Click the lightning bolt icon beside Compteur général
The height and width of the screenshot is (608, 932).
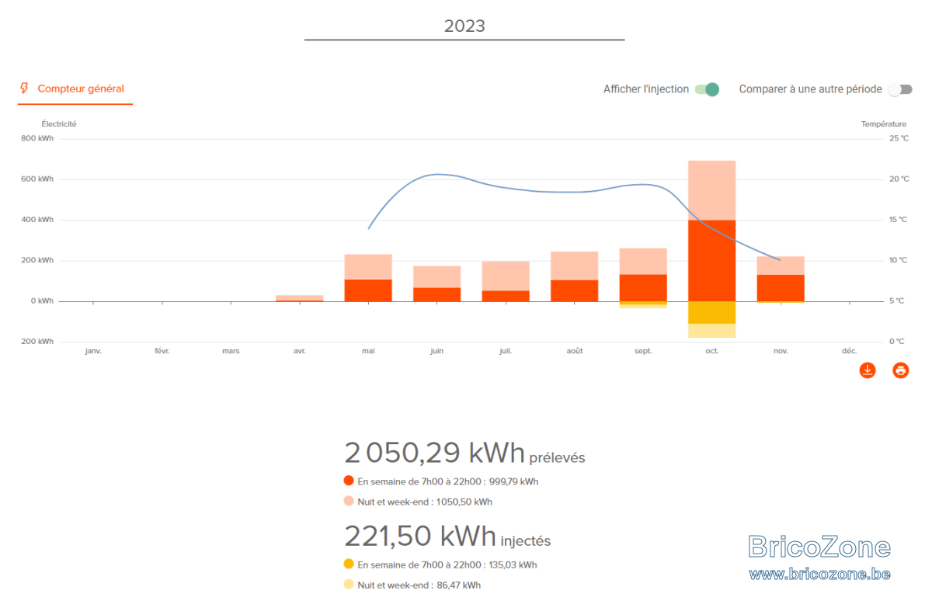tap(25, 89)
